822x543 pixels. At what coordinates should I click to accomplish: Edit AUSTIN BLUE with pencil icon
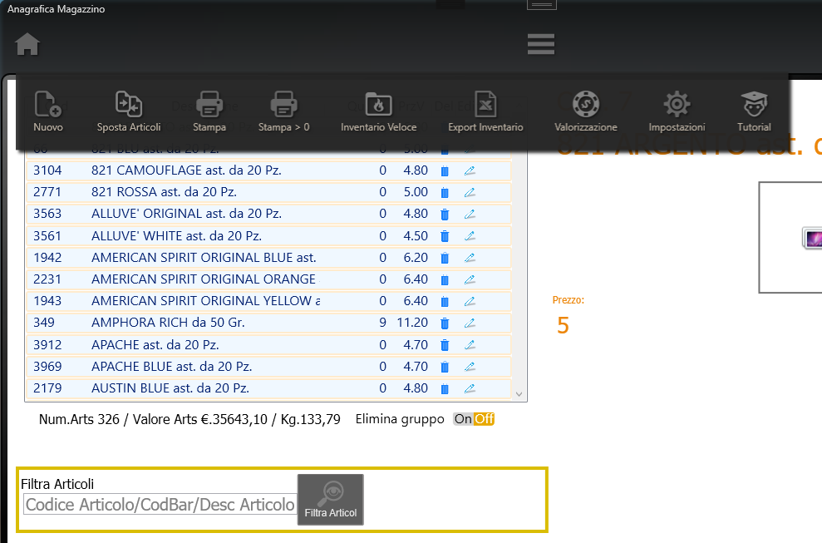click(470, 389)
